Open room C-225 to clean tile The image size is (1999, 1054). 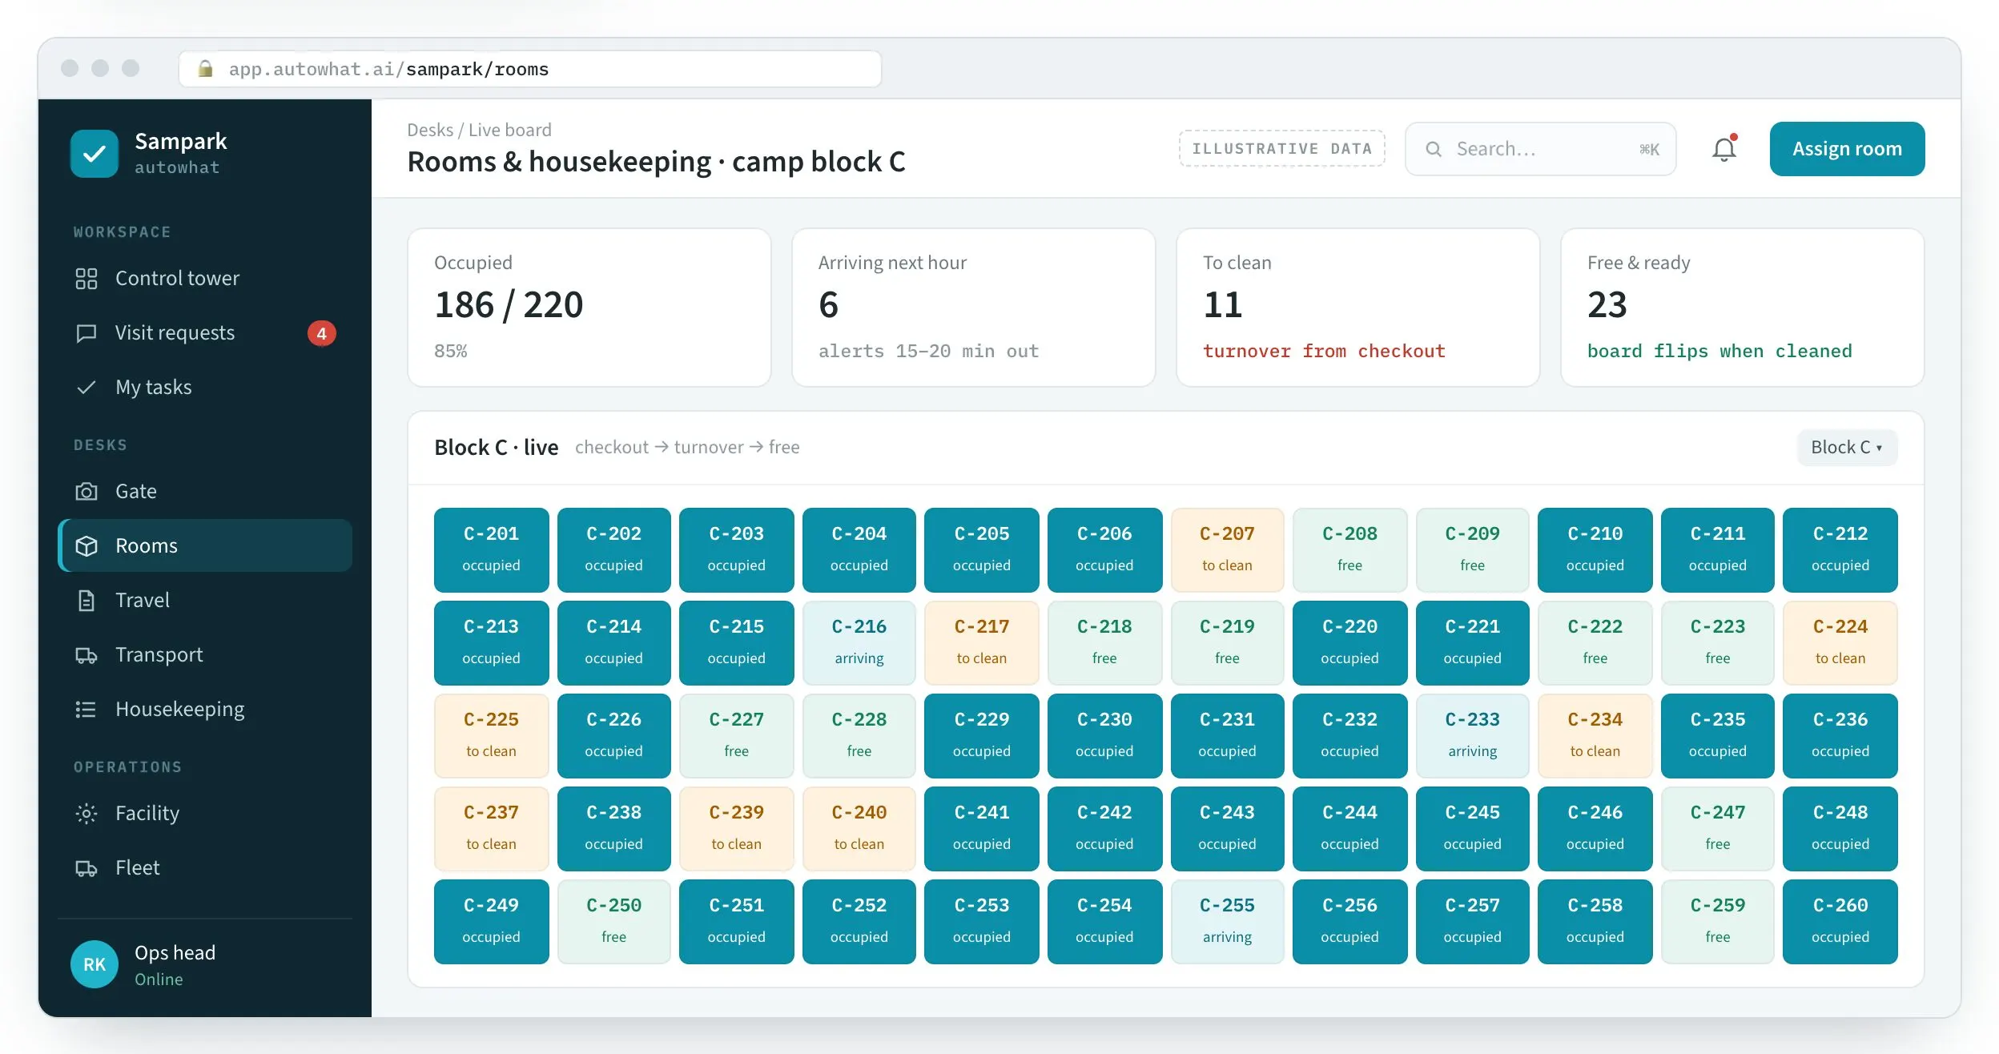(x=491, y=736)
